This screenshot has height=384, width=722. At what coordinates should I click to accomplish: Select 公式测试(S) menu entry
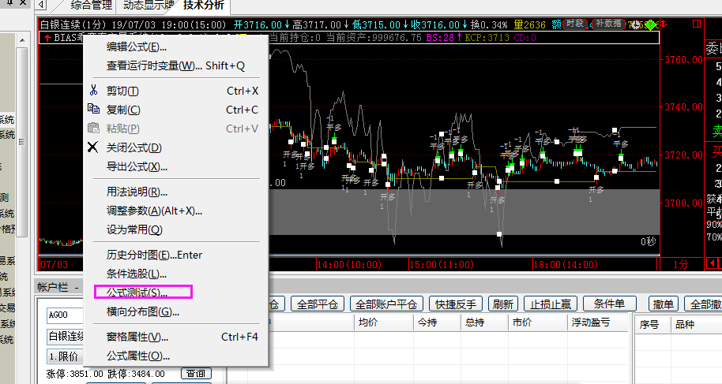(176, 293)
